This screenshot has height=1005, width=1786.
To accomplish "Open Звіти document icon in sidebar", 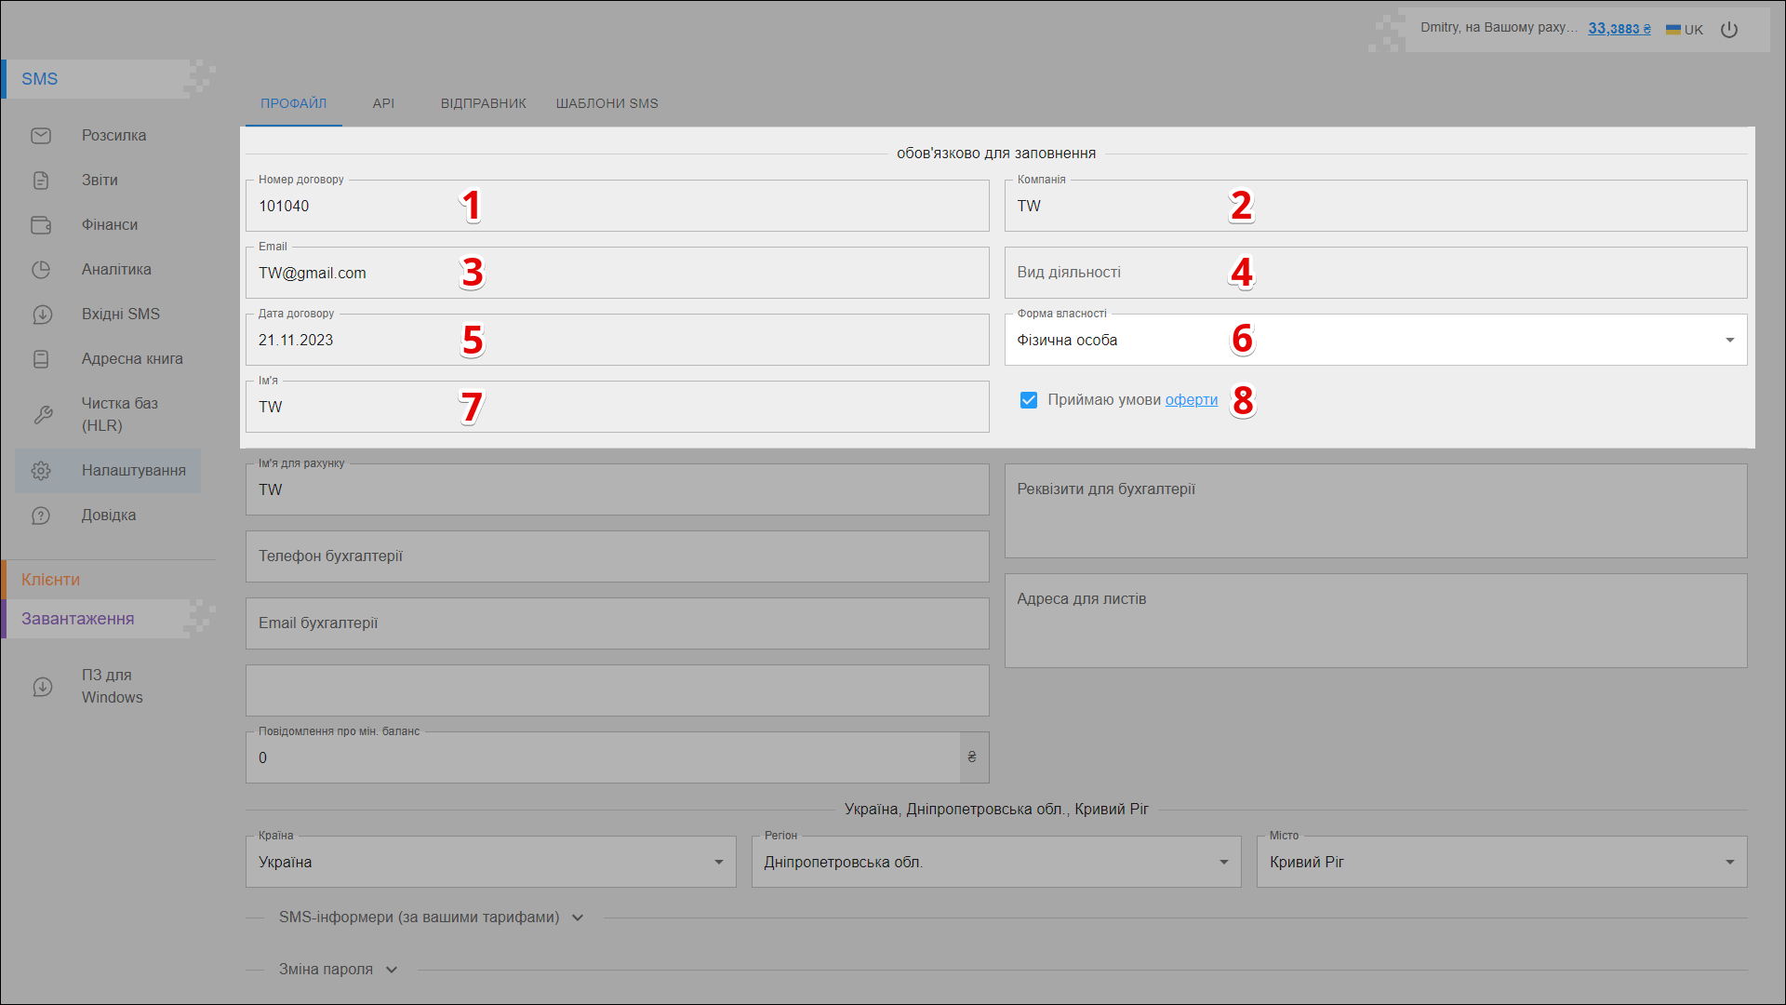I will 41,181.
